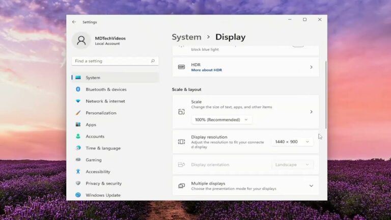Open the 100% (Recommended) scale dropdown
The width and height of the screenshot is (391, 220).
click(221, 120)
